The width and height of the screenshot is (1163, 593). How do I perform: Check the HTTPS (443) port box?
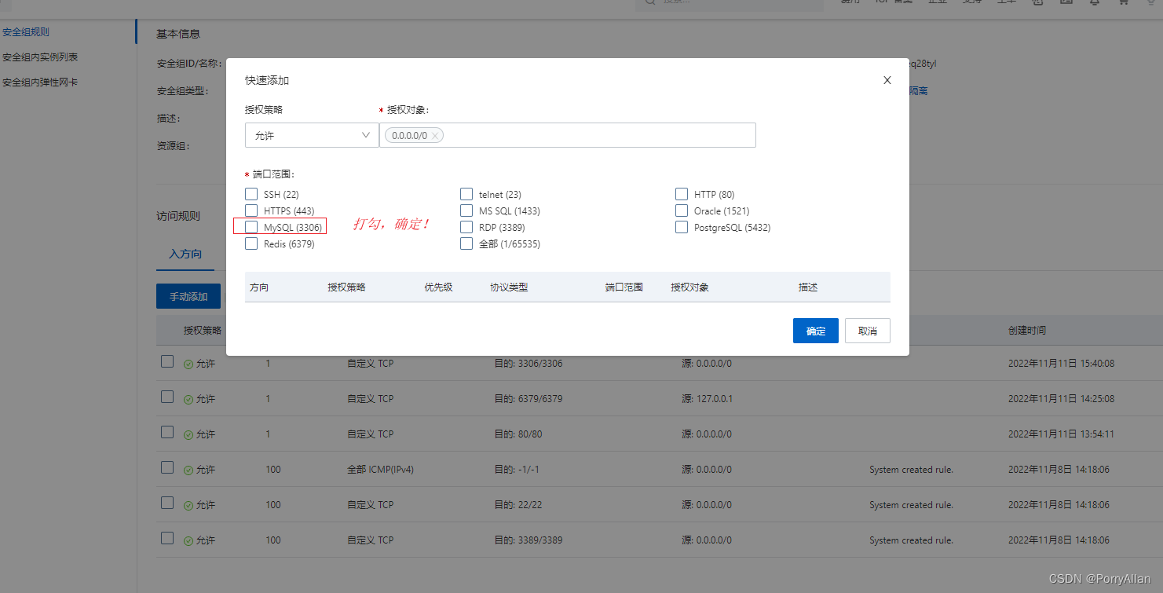pos(251,210)
